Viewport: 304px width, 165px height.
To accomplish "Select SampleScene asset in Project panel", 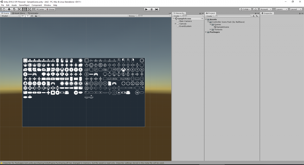I will click(223, 27).
